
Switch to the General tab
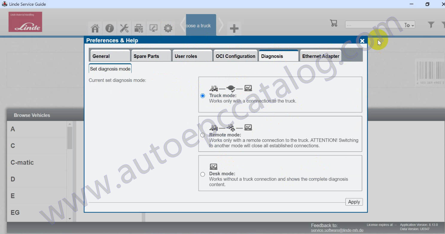[x=110, y=56]
